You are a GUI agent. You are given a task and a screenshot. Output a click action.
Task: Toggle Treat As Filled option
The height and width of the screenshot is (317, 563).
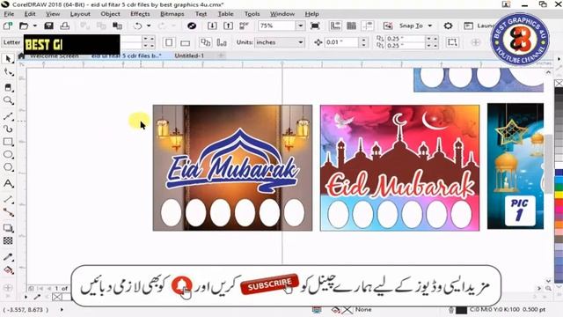452,42
